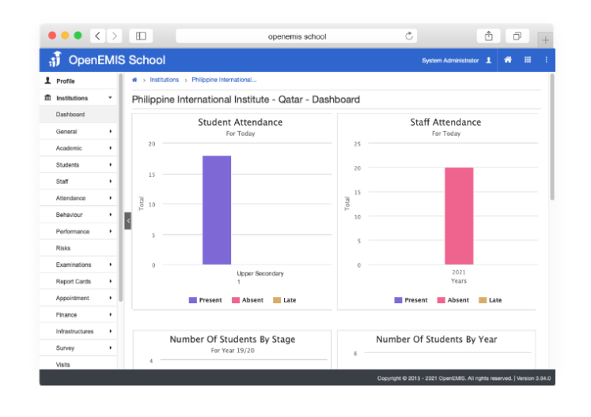Open the Visits menu item
Screen dimensions: 591x417
point(78,363)
